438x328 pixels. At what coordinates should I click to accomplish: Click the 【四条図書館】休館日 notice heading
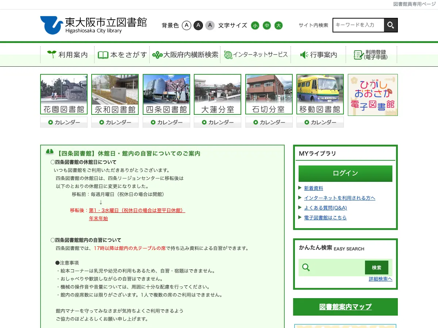(x=129, y=153)
